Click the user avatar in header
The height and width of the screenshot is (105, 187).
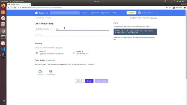(139, 13)
